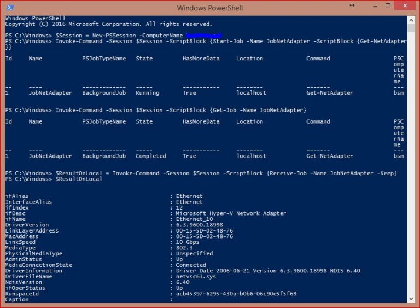Click the 'Unspecified' PhysicalMediaType value

coord(194,254)
